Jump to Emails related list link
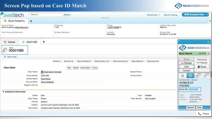 tap(57, 61)
